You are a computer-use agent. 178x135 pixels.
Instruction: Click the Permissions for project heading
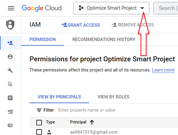(102, 59)
